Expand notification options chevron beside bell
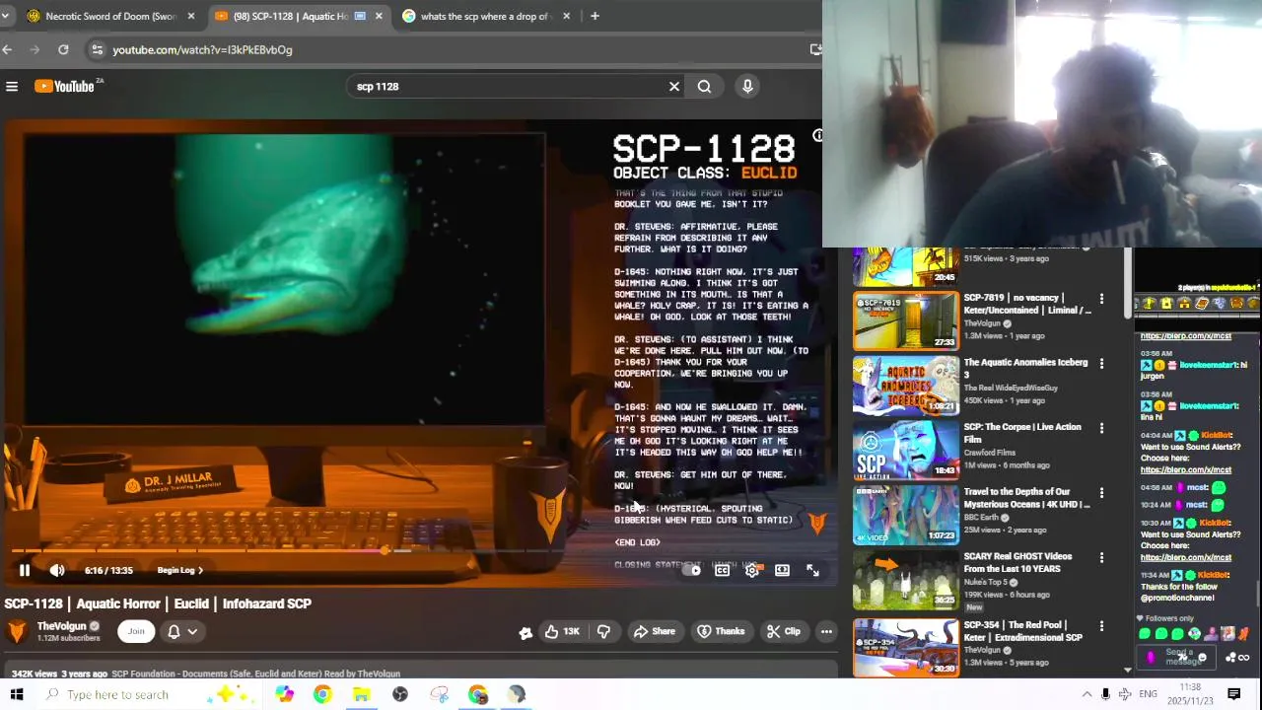Viewport: 1262px width, 710px height. [193, 631]
